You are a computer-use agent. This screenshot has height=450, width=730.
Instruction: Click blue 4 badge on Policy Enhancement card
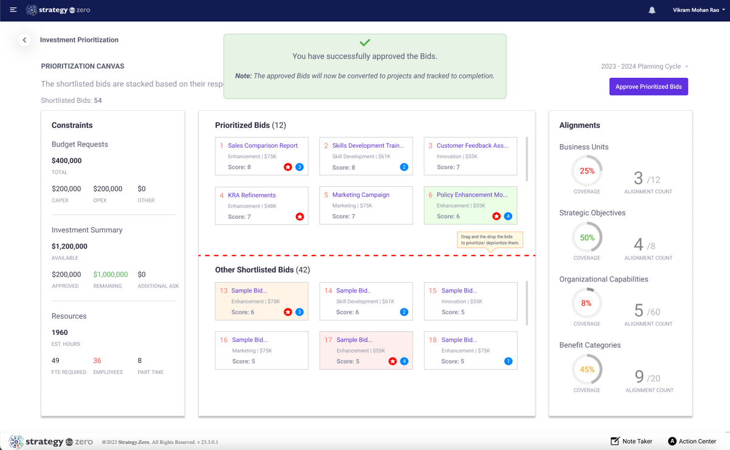tap(508, 216)
